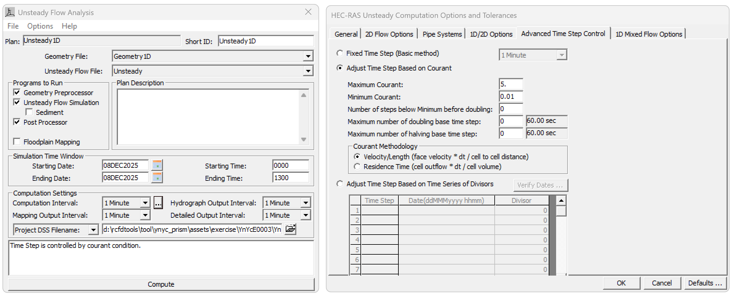The width and height of the screenshot is (732, 295).
Task: Open Computation Interval dropdown
Action: 145,203
